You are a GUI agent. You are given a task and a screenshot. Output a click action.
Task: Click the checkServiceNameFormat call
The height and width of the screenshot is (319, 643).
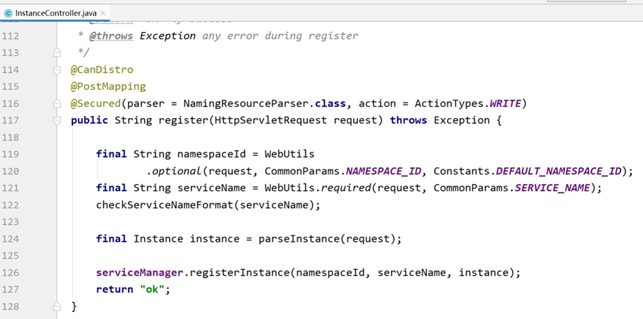point(164,205)
